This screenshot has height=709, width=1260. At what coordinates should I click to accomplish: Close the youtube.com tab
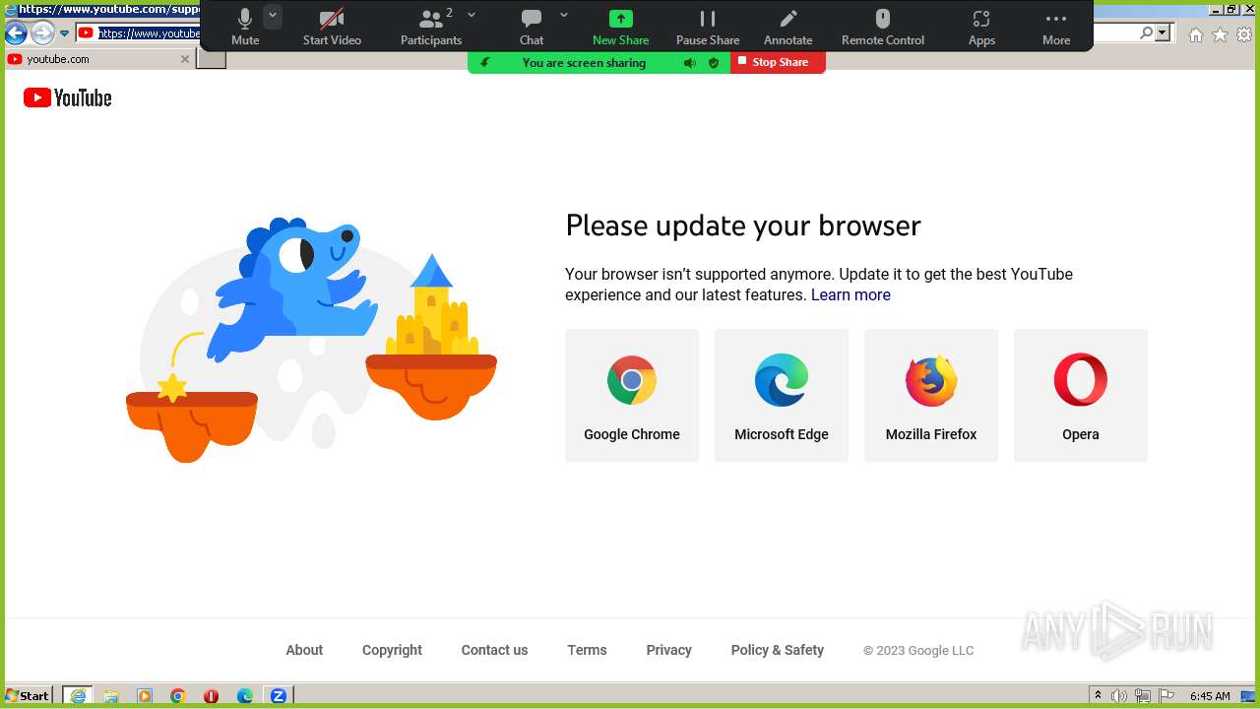coord(184,59)
